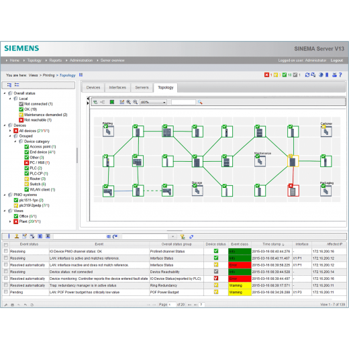Tick checkbox for POF Power budget event
The width and height of the screenshot is (349, 349).
pos(6,292)
